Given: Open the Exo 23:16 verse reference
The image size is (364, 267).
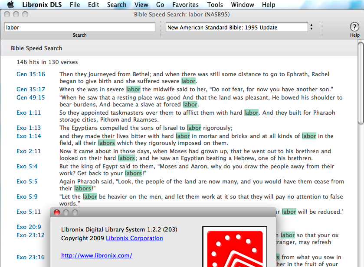Looking at the screenshot, I should tap(30, 257).
